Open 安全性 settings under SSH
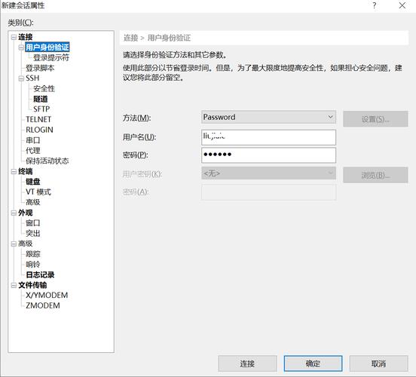The height and width of the screenshot is (377, 416). [44, 89]
